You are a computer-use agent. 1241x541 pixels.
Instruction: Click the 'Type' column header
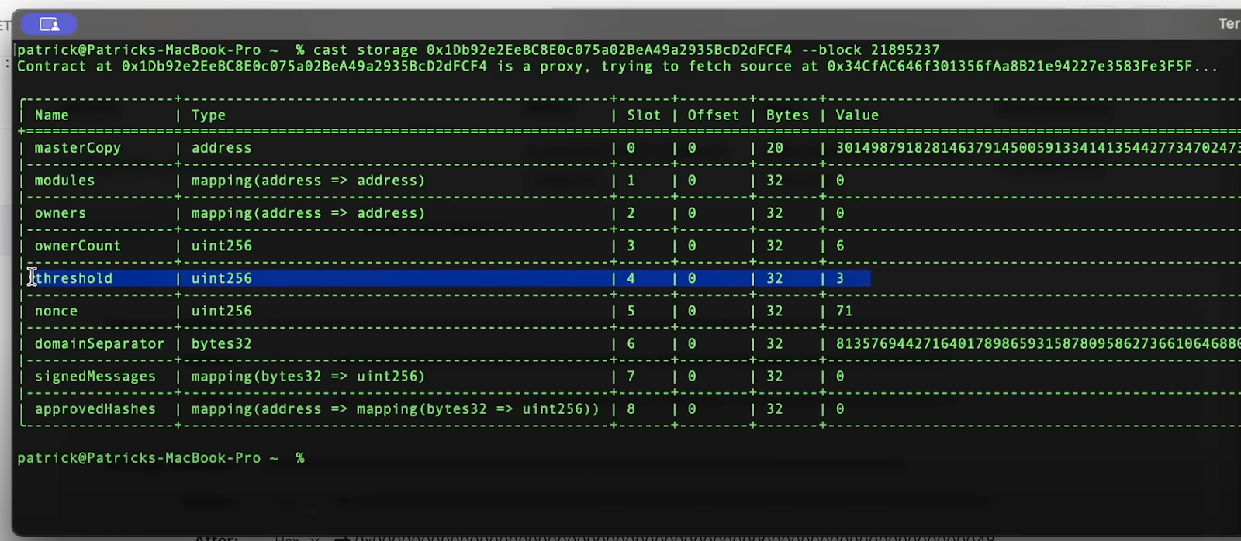[209, 115]
